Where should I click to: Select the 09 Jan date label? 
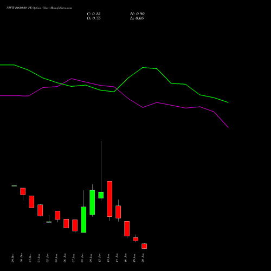pyautogui.click(x=91, y=258)
